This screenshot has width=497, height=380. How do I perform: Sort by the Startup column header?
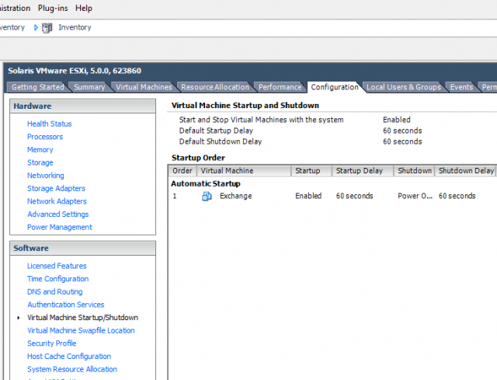(x=311, y=171)
